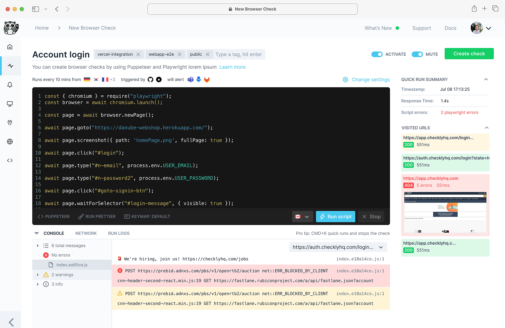Click the blue alert channel icon beside Teams
The height and width of the screenshot is (328, 505).
tap(198, 80)
